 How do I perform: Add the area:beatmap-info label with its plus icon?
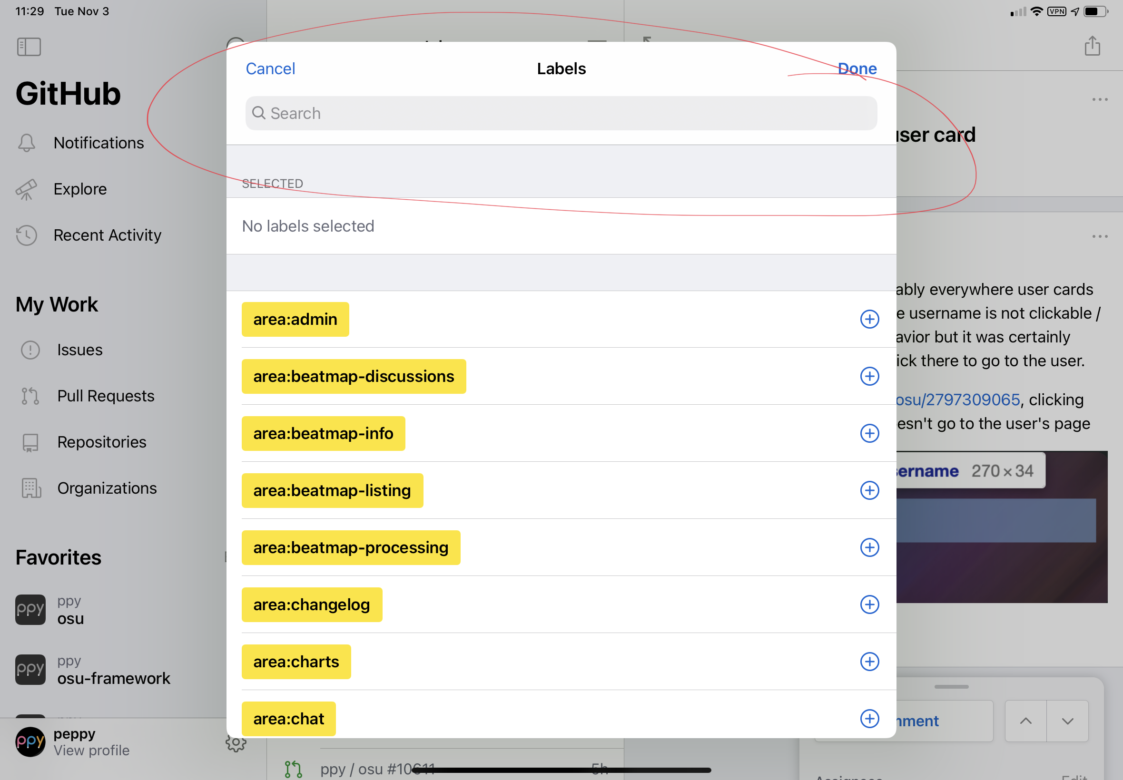click(869, 433)
